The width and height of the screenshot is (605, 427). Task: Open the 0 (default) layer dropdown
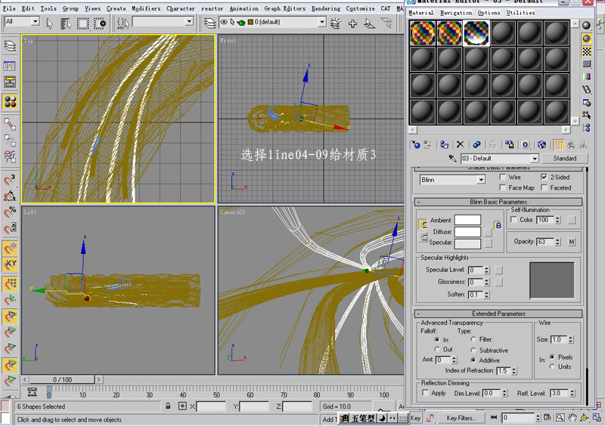pyautogui.click(x=322, y=22)
